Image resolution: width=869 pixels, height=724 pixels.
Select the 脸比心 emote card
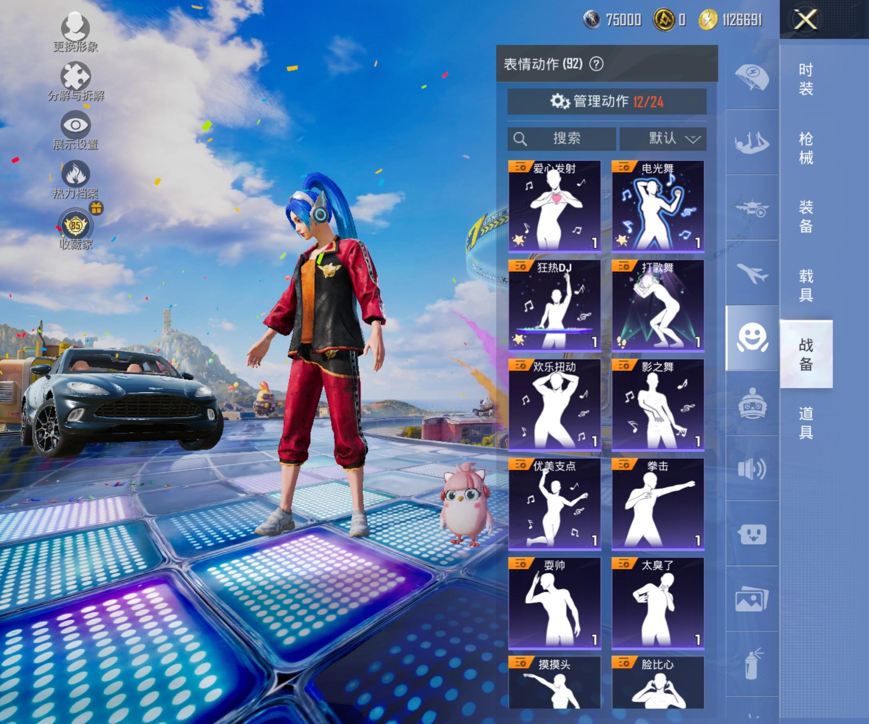pyautogui.click(x=658, y=682)
